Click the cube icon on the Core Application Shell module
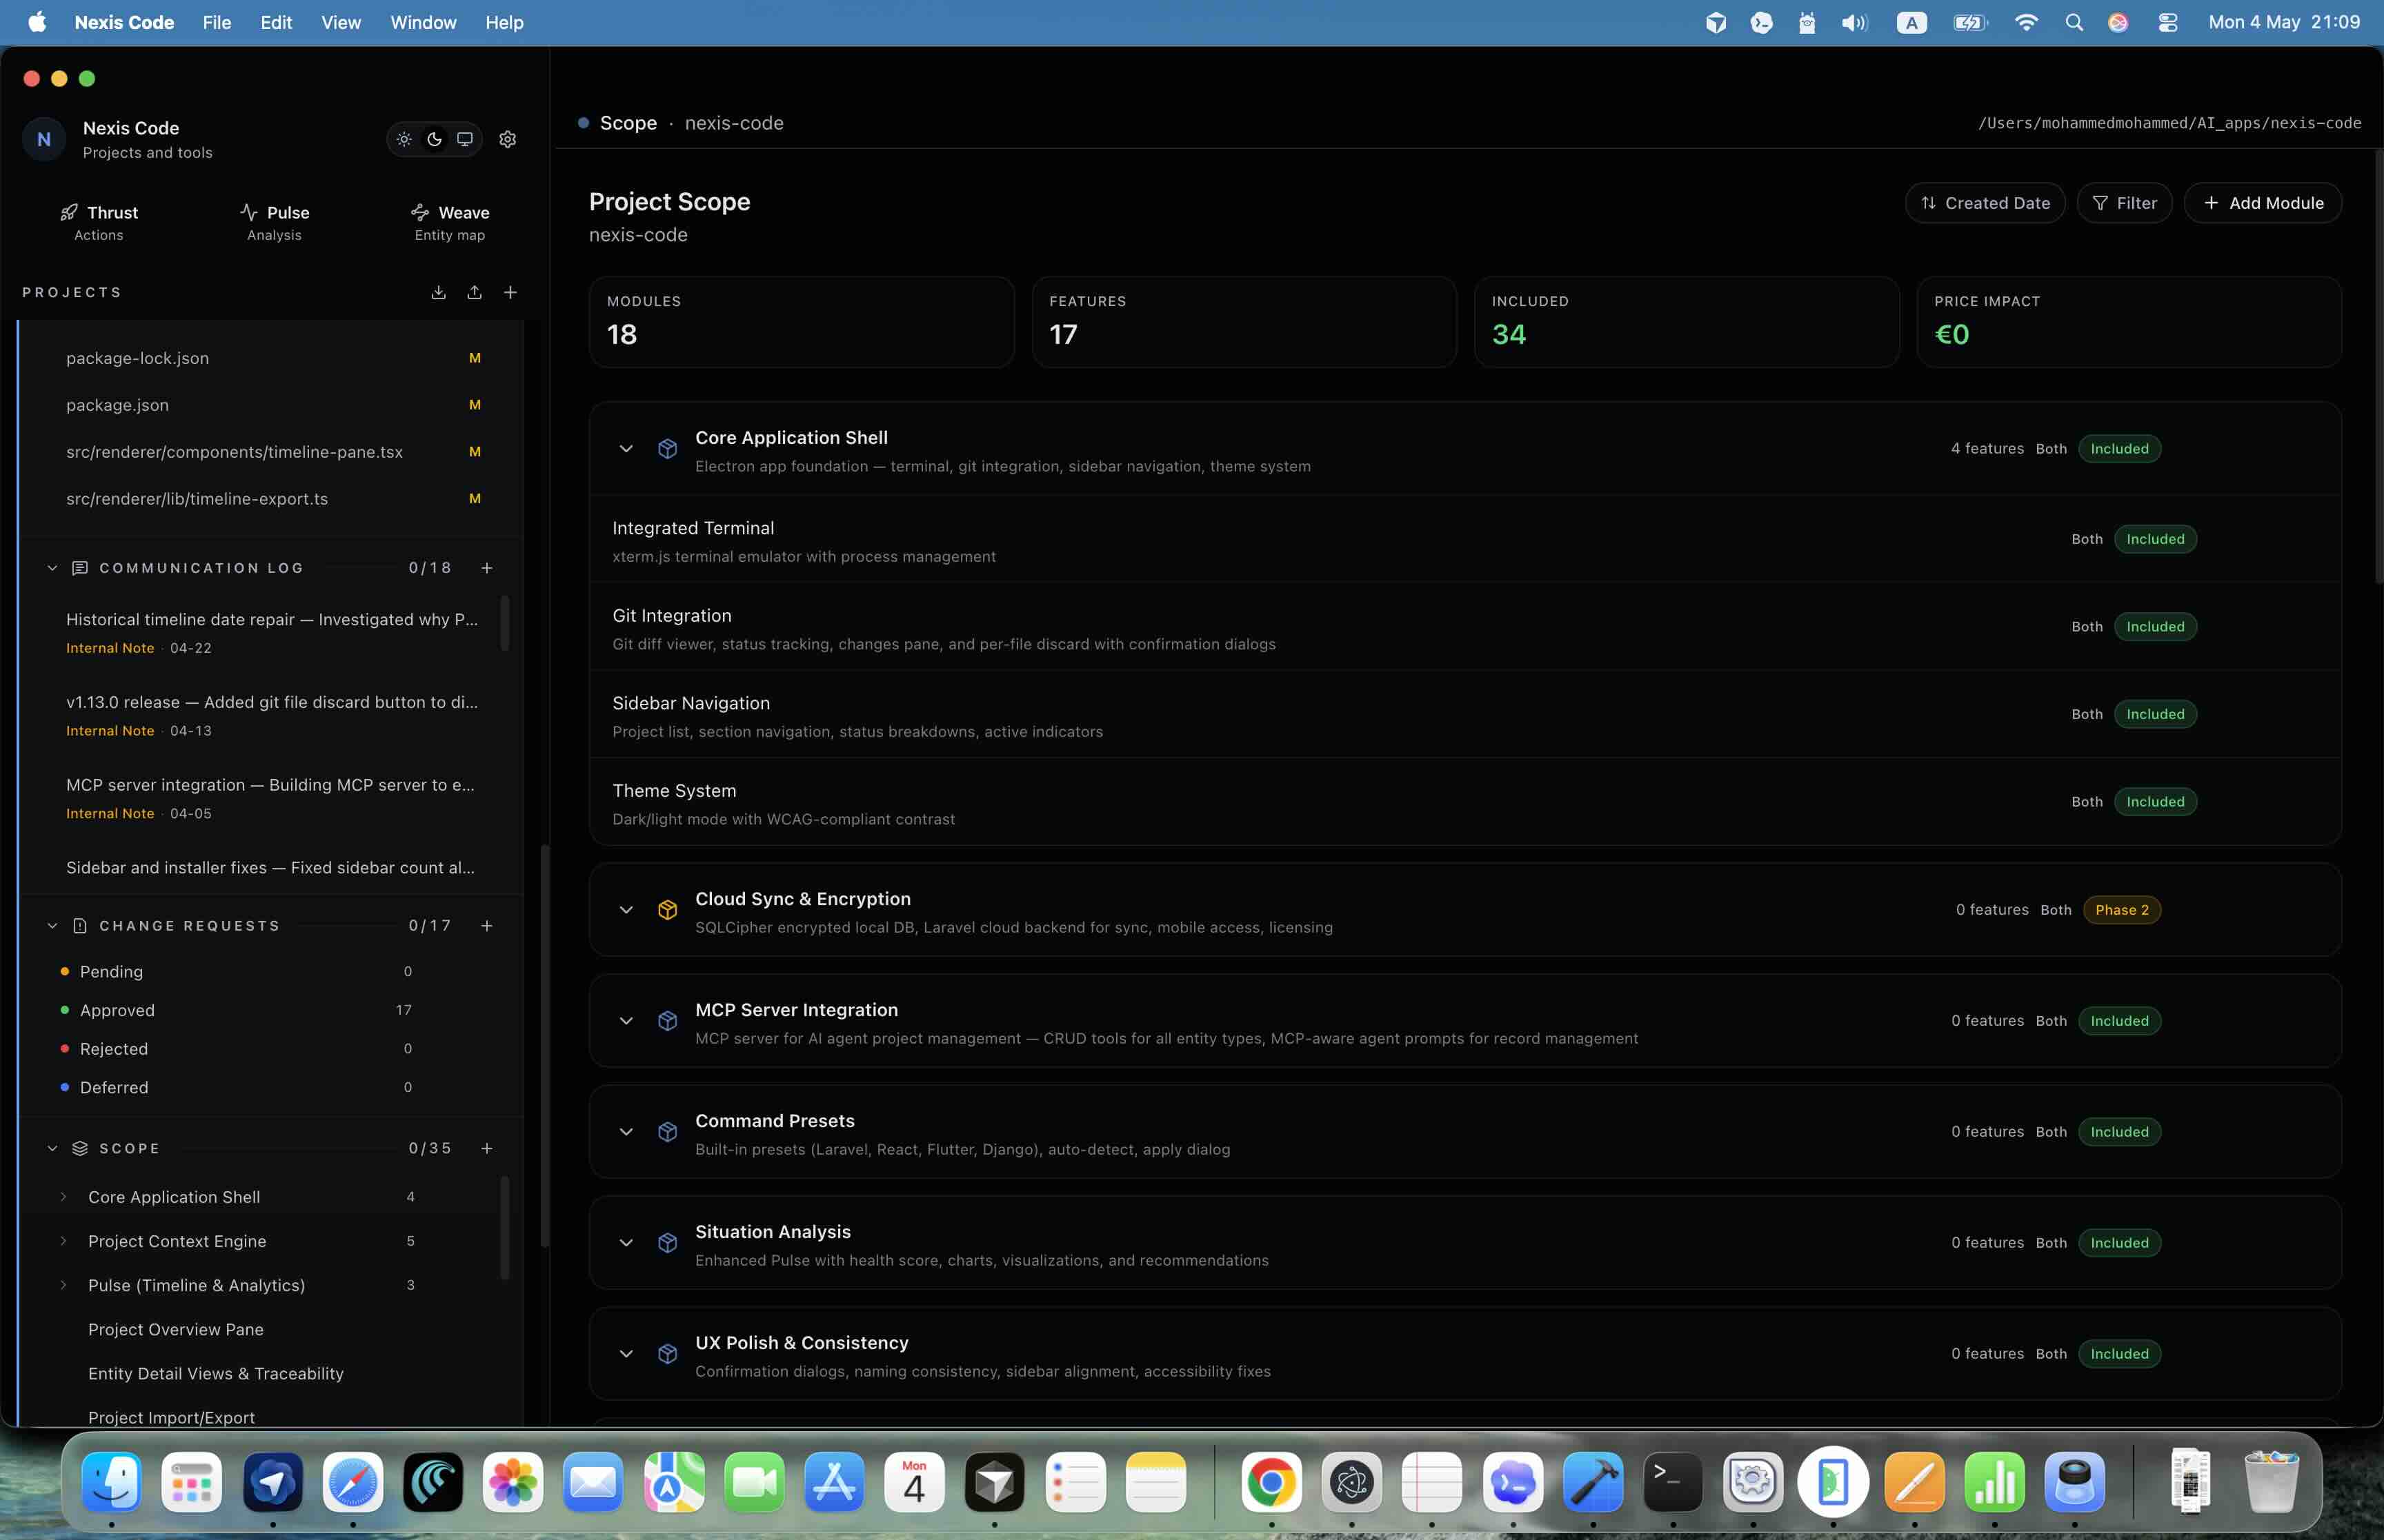This screenshot has height=1540, width=2384. point(667,449)
